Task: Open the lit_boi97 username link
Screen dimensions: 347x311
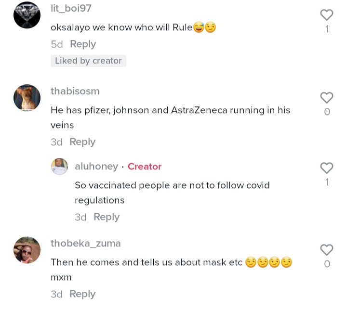Action: (71, 8)
